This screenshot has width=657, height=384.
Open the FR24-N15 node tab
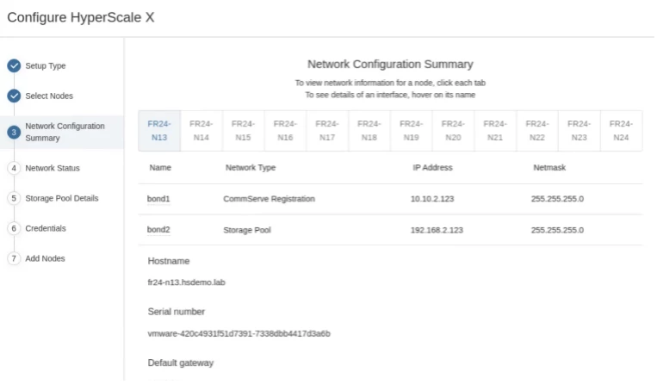pos(243,131)
